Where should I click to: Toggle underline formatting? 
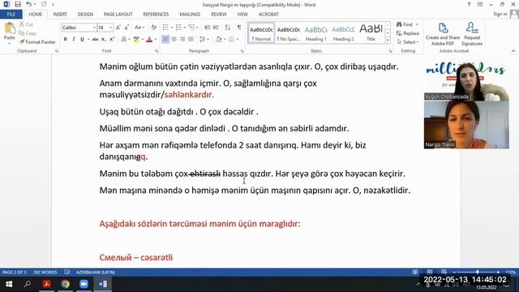[x=82, y=40]
